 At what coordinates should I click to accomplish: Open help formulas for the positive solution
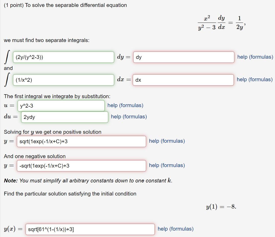(167, 141)
